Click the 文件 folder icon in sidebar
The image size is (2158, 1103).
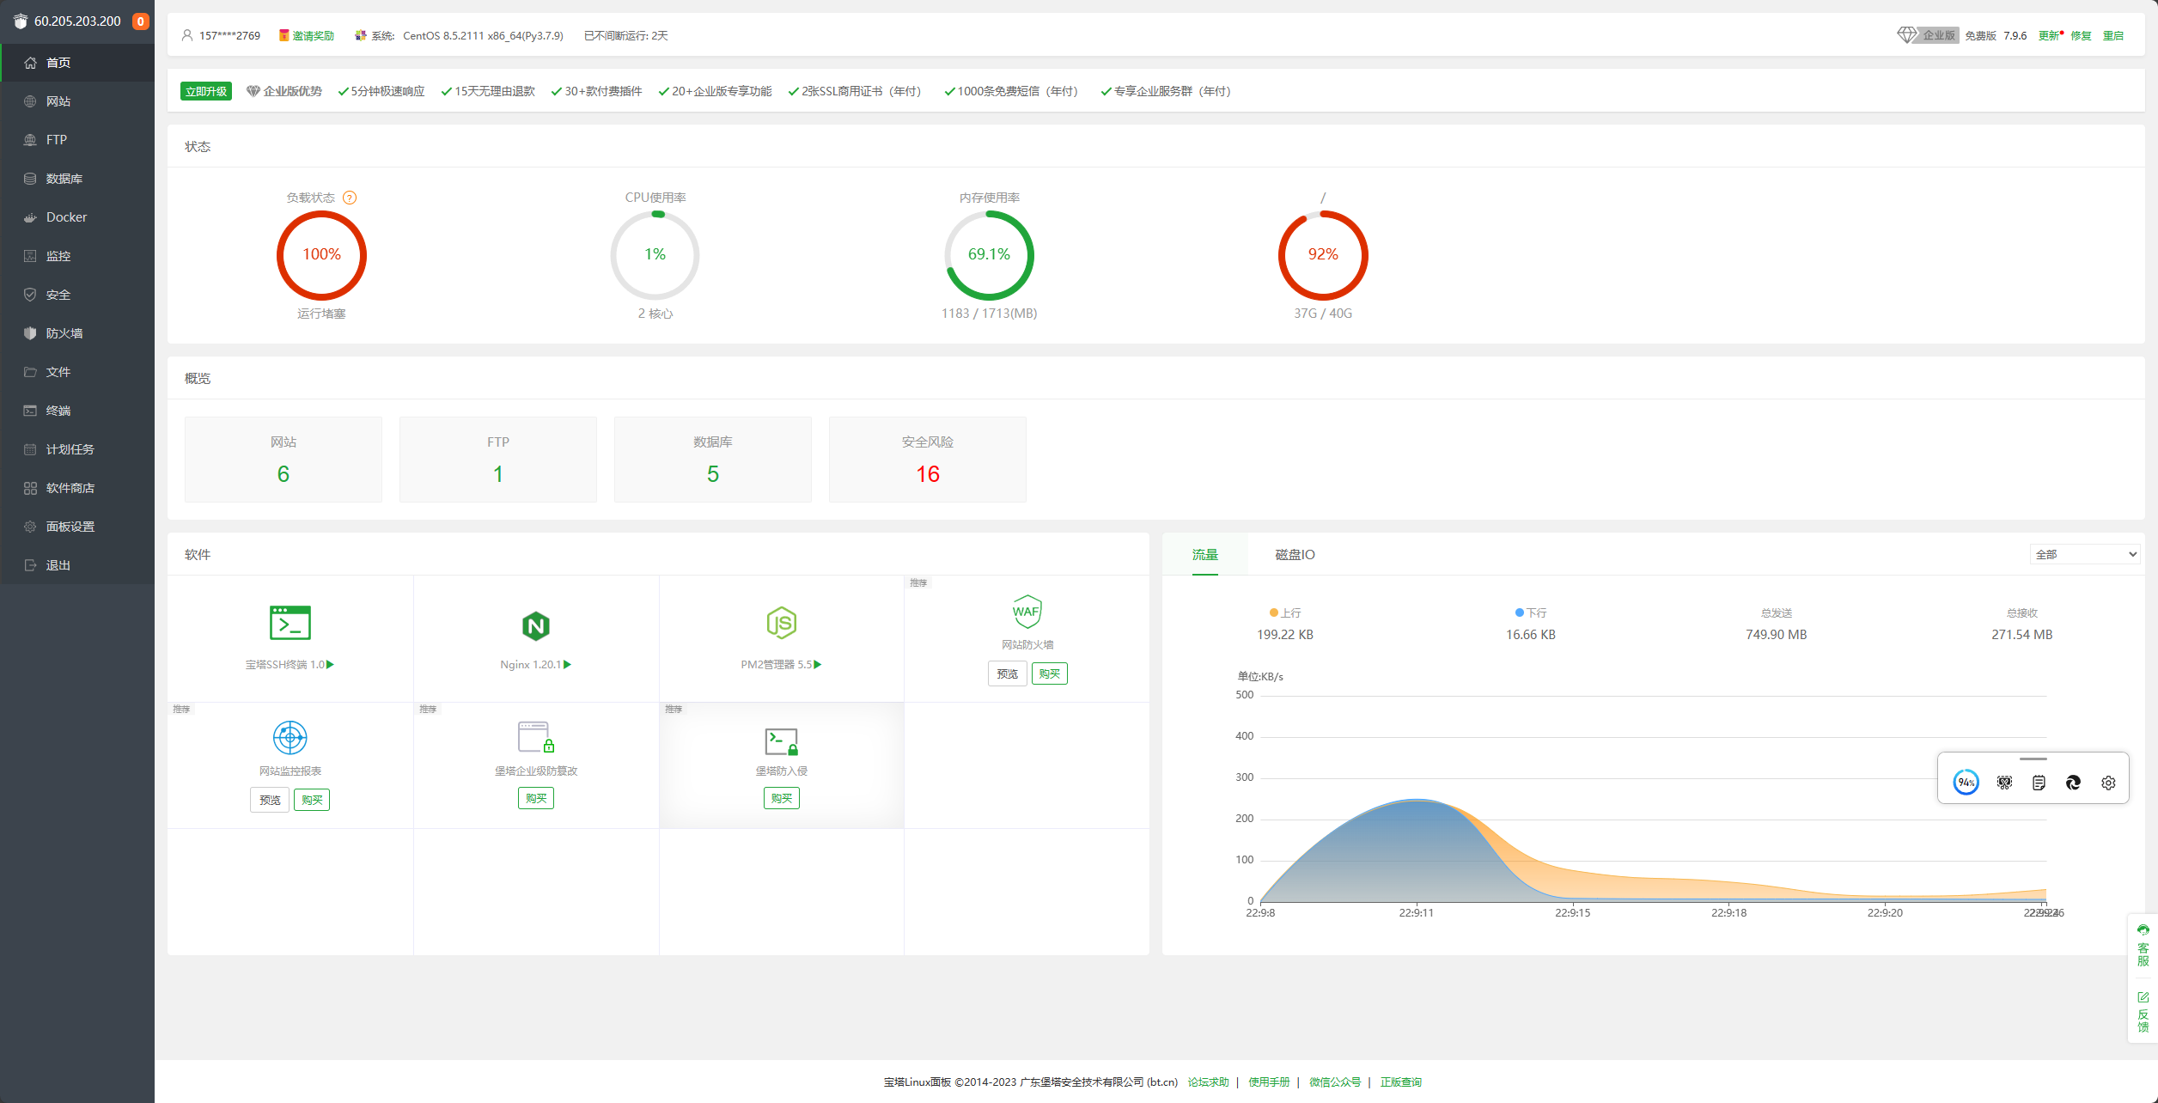30,372
